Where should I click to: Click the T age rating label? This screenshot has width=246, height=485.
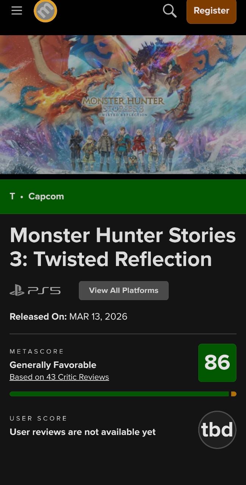[x=13, y=196]
